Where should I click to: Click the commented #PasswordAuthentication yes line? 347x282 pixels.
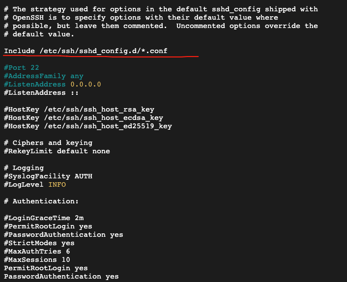pos(63,235)
